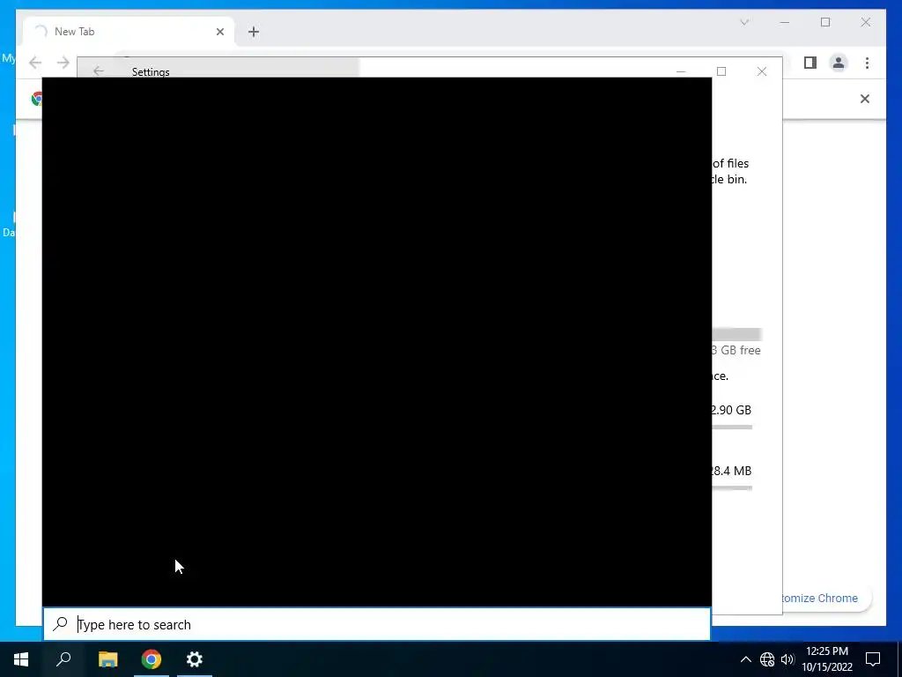Open File Explorer from the taskbar
The image size is (902, 677).
coord(107,659)
